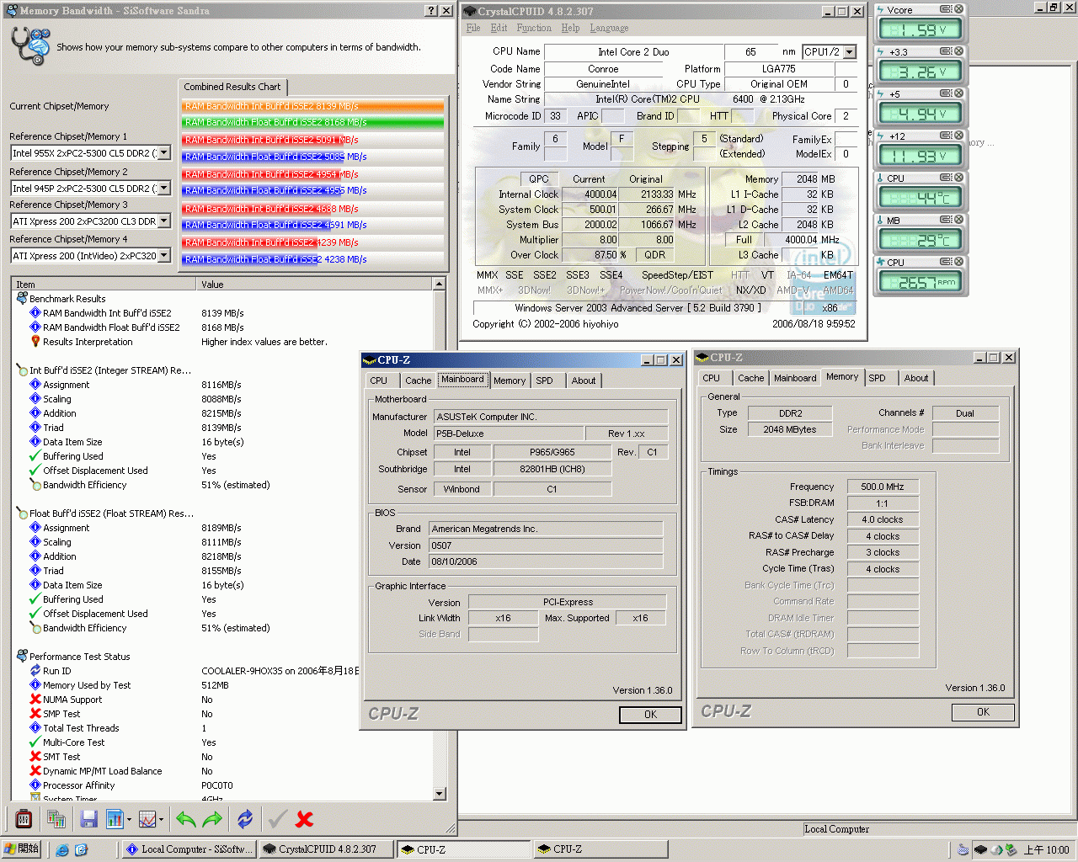Viewport: 1078px width, 862px height.
Task: Click the QPC button in CrystalCPUID
Action: coord(539,179)
